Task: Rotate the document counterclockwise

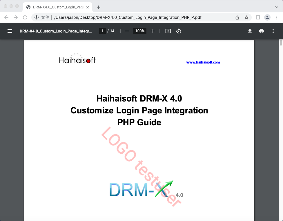Action: pyautogui.click(x=179, y=31)
